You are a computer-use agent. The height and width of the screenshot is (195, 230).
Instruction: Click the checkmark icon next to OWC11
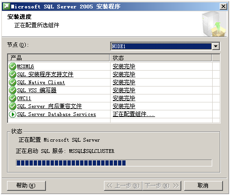tap(13, 98)
